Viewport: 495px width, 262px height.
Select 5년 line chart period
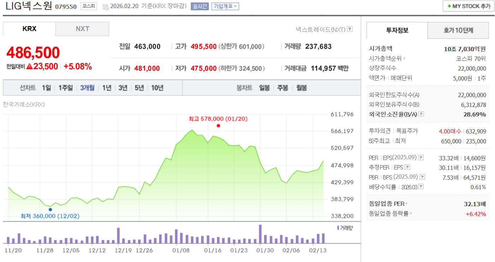point(139,88)
